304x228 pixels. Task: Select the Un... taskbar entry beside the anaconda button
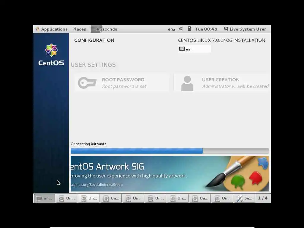point(66,198)
